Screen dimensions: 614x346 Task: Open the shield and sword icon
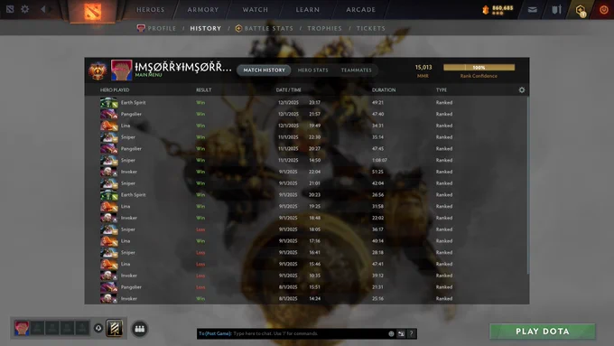pos(556,10)
